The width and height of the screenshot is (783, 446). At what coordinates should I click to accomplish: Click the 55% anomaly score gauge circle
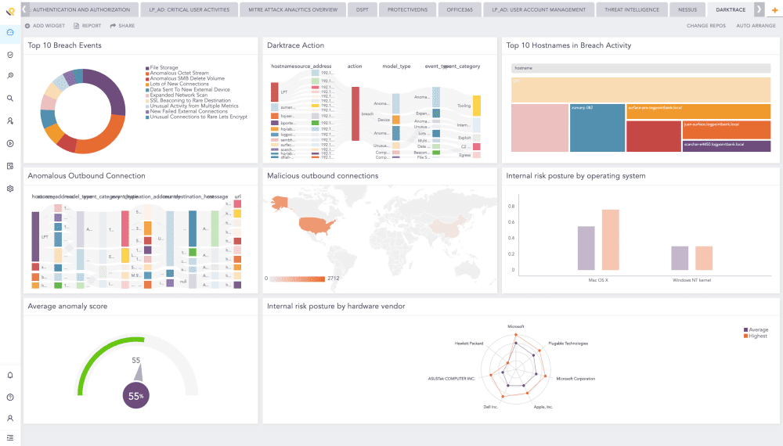click(135, 396)
